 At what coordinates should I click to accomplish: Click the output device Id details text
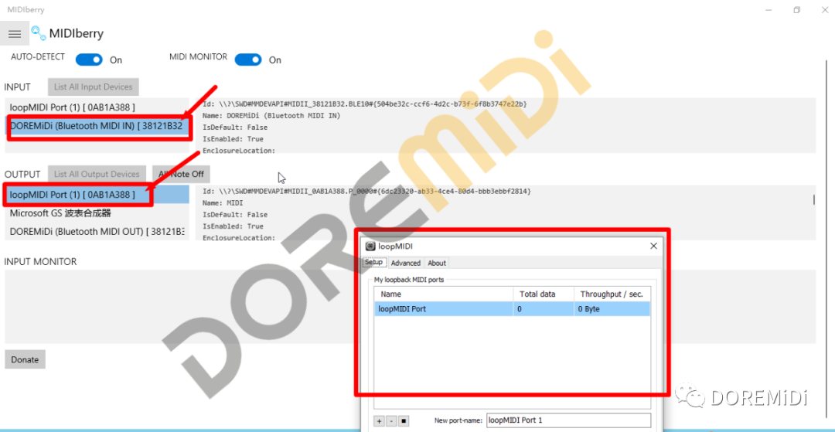pyautogui.click(x=367, y=191)
